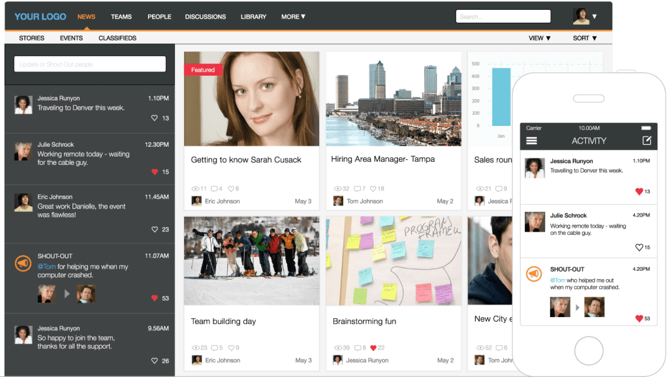Select the EVENTS sub-tab
This screenshot has width=667, height=377.
[72, 38]
